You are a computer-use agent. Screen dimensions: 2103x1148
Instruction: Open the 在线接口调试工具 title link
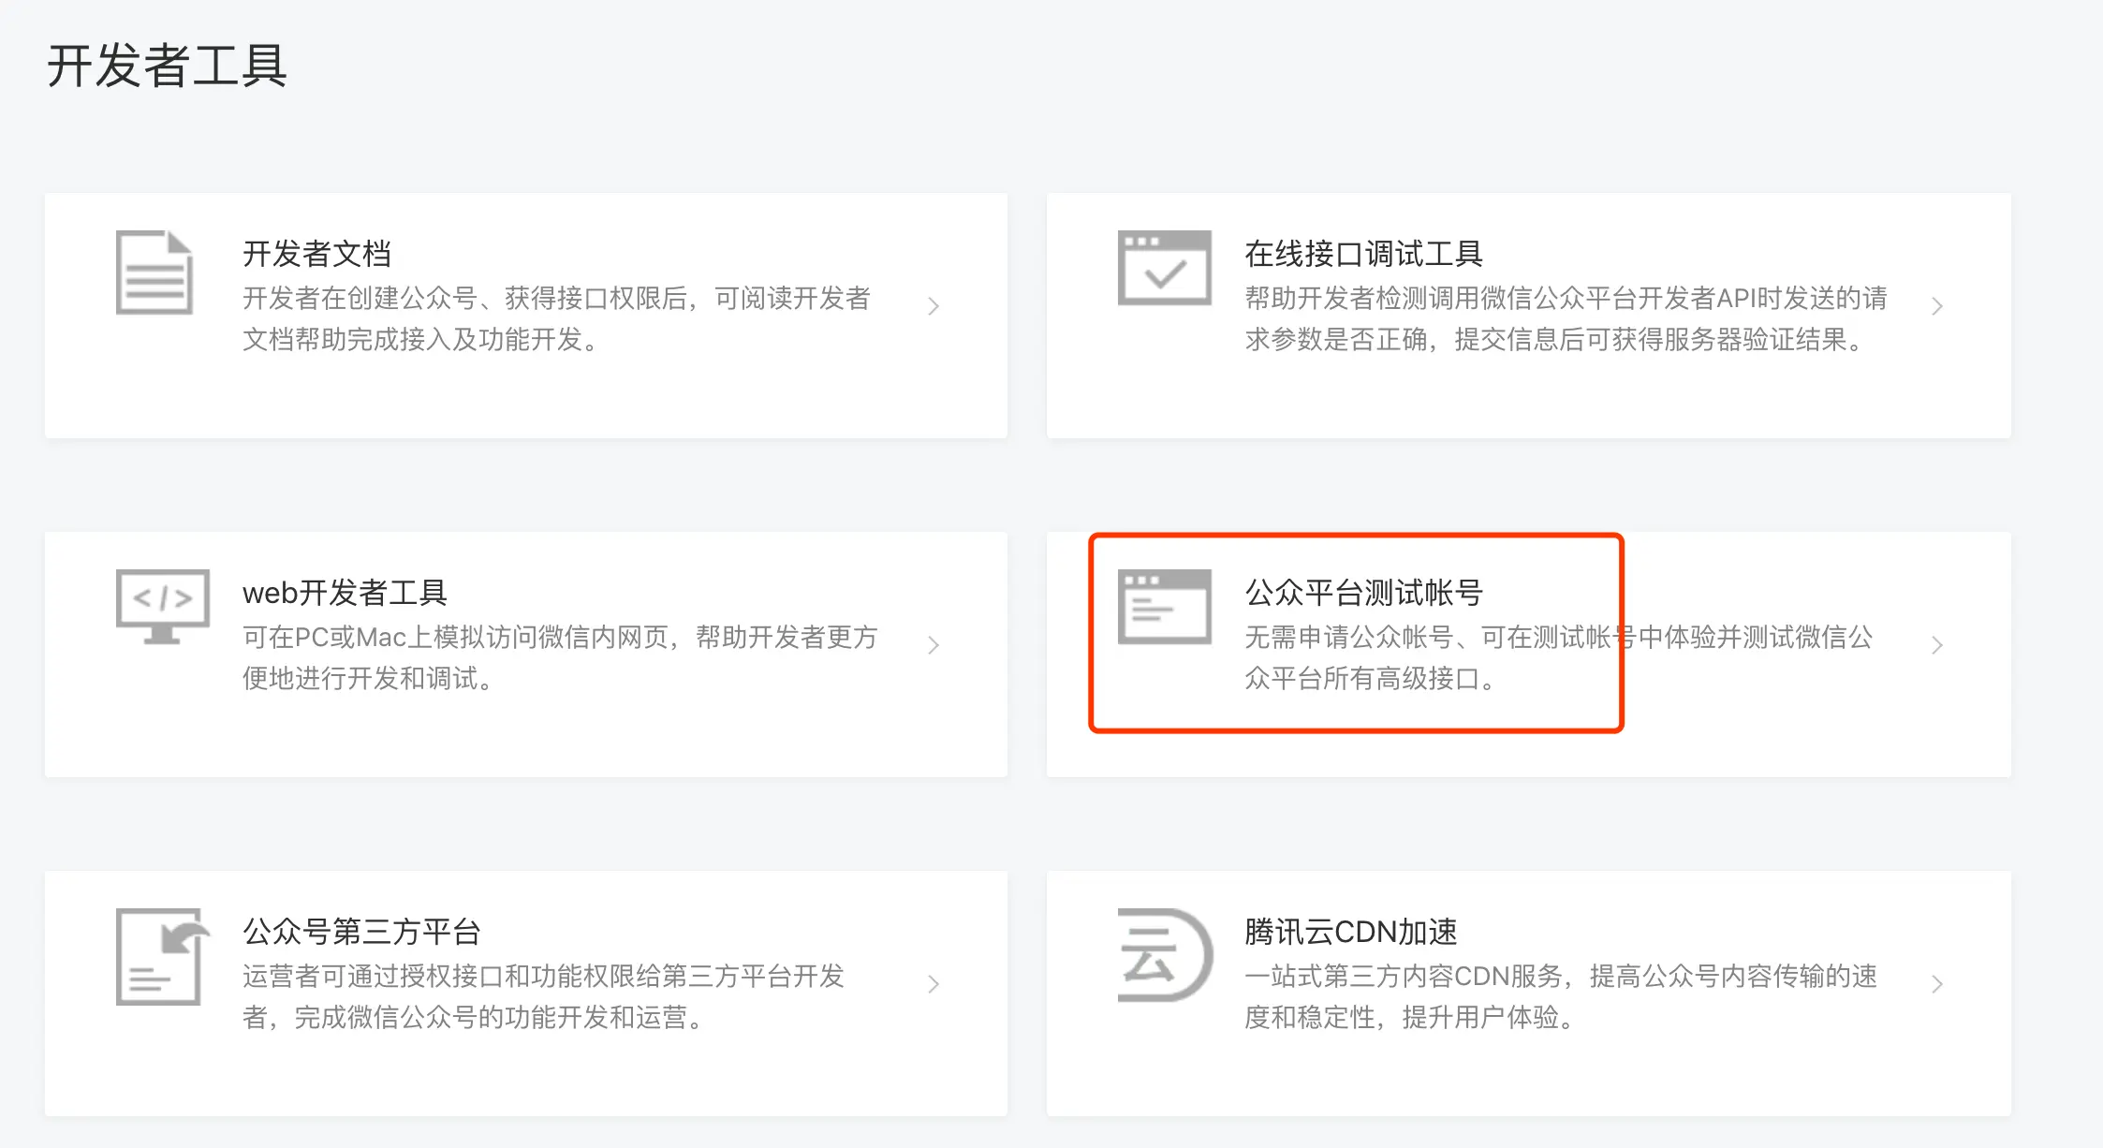coord(1363,254)
